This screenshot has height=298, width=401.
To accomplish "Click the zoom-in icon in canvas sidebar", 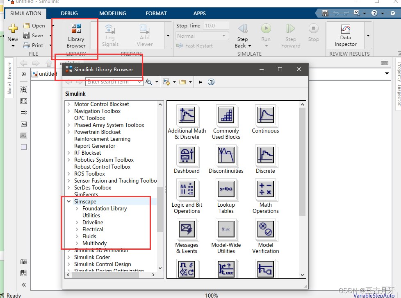I will [x=24, y=90].
